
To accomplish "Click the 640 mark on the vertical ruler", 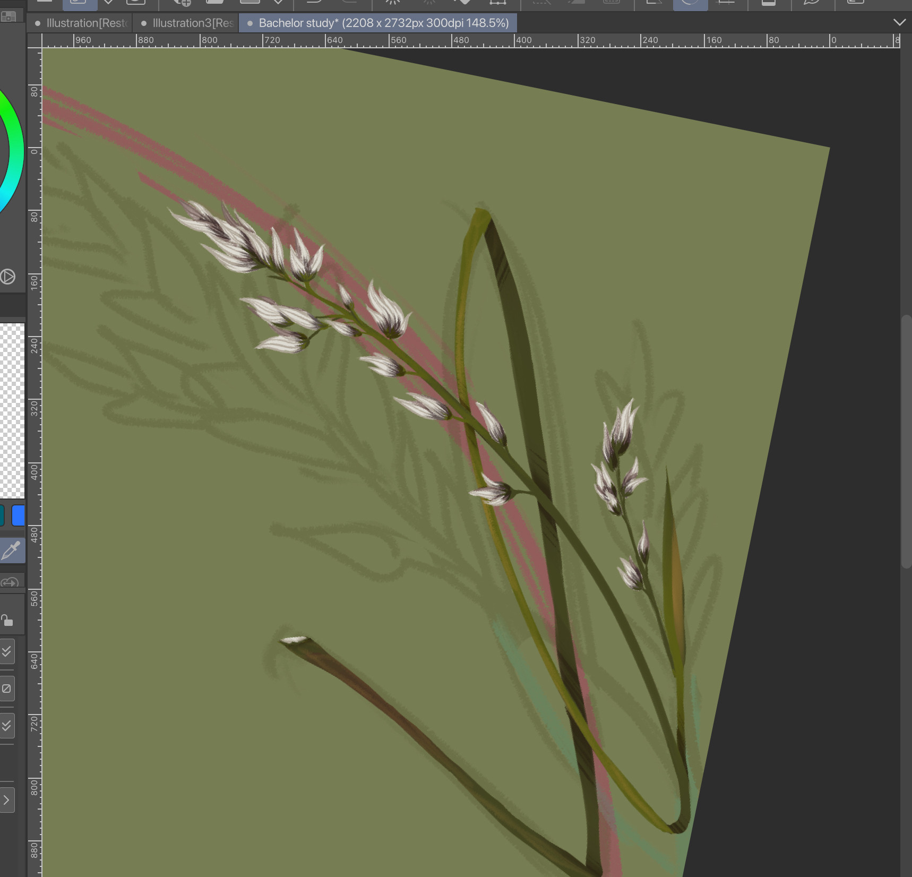I will click(35, 661).
